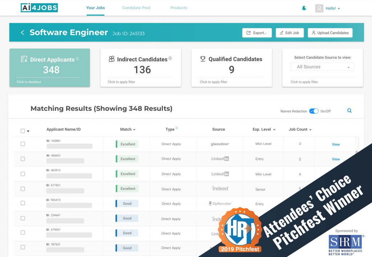Open the bulk-select arrow beside header checkbox
The image size is (372, 257).
click(x=28, y=131)
